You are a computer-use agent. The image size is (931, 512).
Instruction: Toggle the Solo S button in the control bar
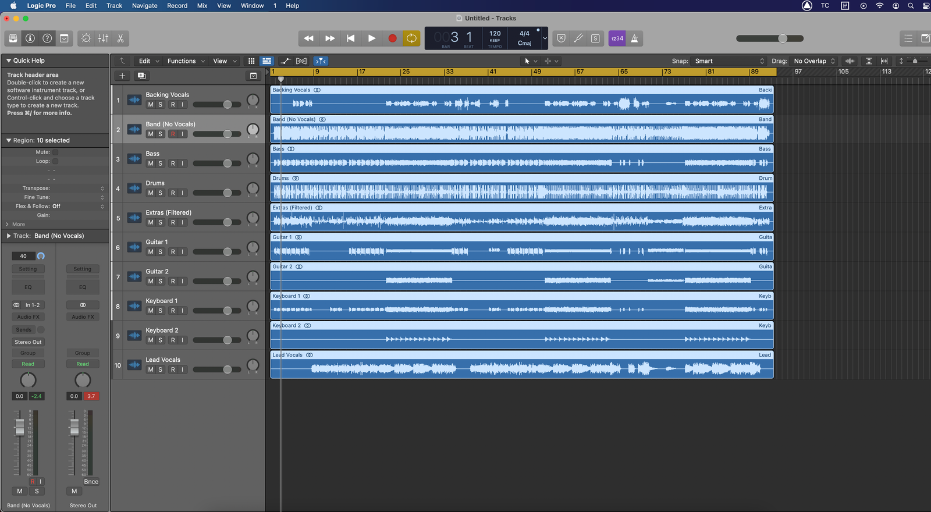pyautogui.click(x=595, y=38)
